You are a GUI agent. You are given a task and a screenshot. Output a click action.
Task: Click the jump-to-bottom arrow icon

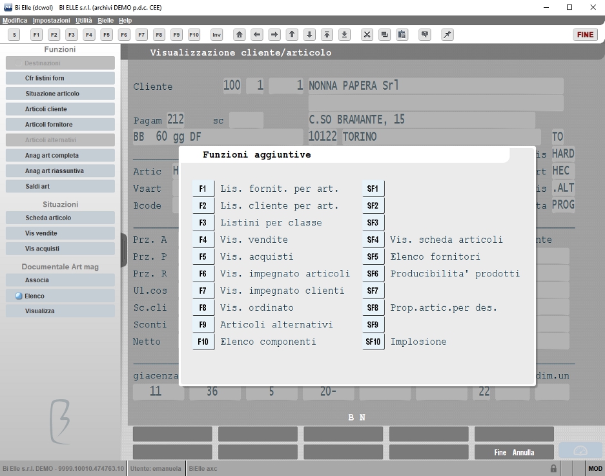point(345,35)
